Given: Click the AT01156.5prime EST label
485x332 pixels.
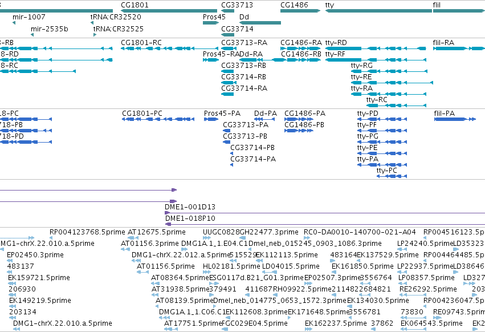Looking at the screenshot, I should tap(166, 266).
